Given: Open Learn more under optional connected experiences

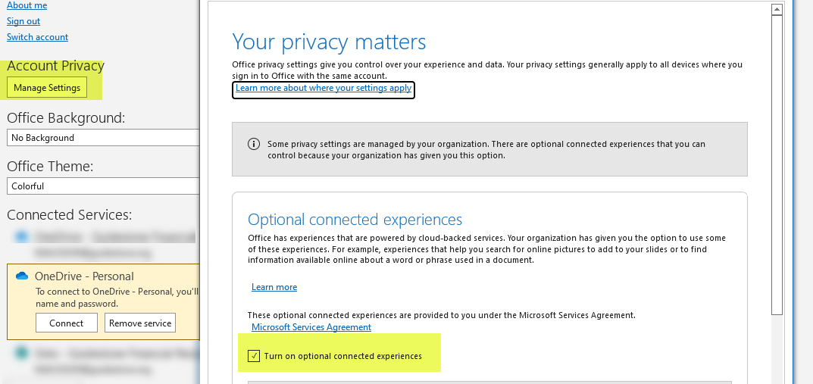Looking at the screenshot, I should point(274,287).
